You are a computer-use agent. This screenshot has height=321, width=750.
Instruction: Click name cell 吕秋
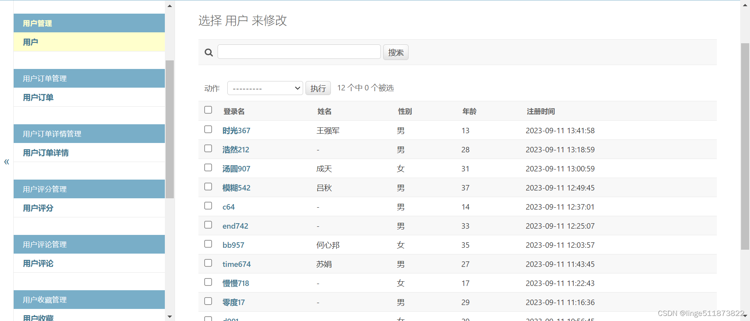[324, 188]
